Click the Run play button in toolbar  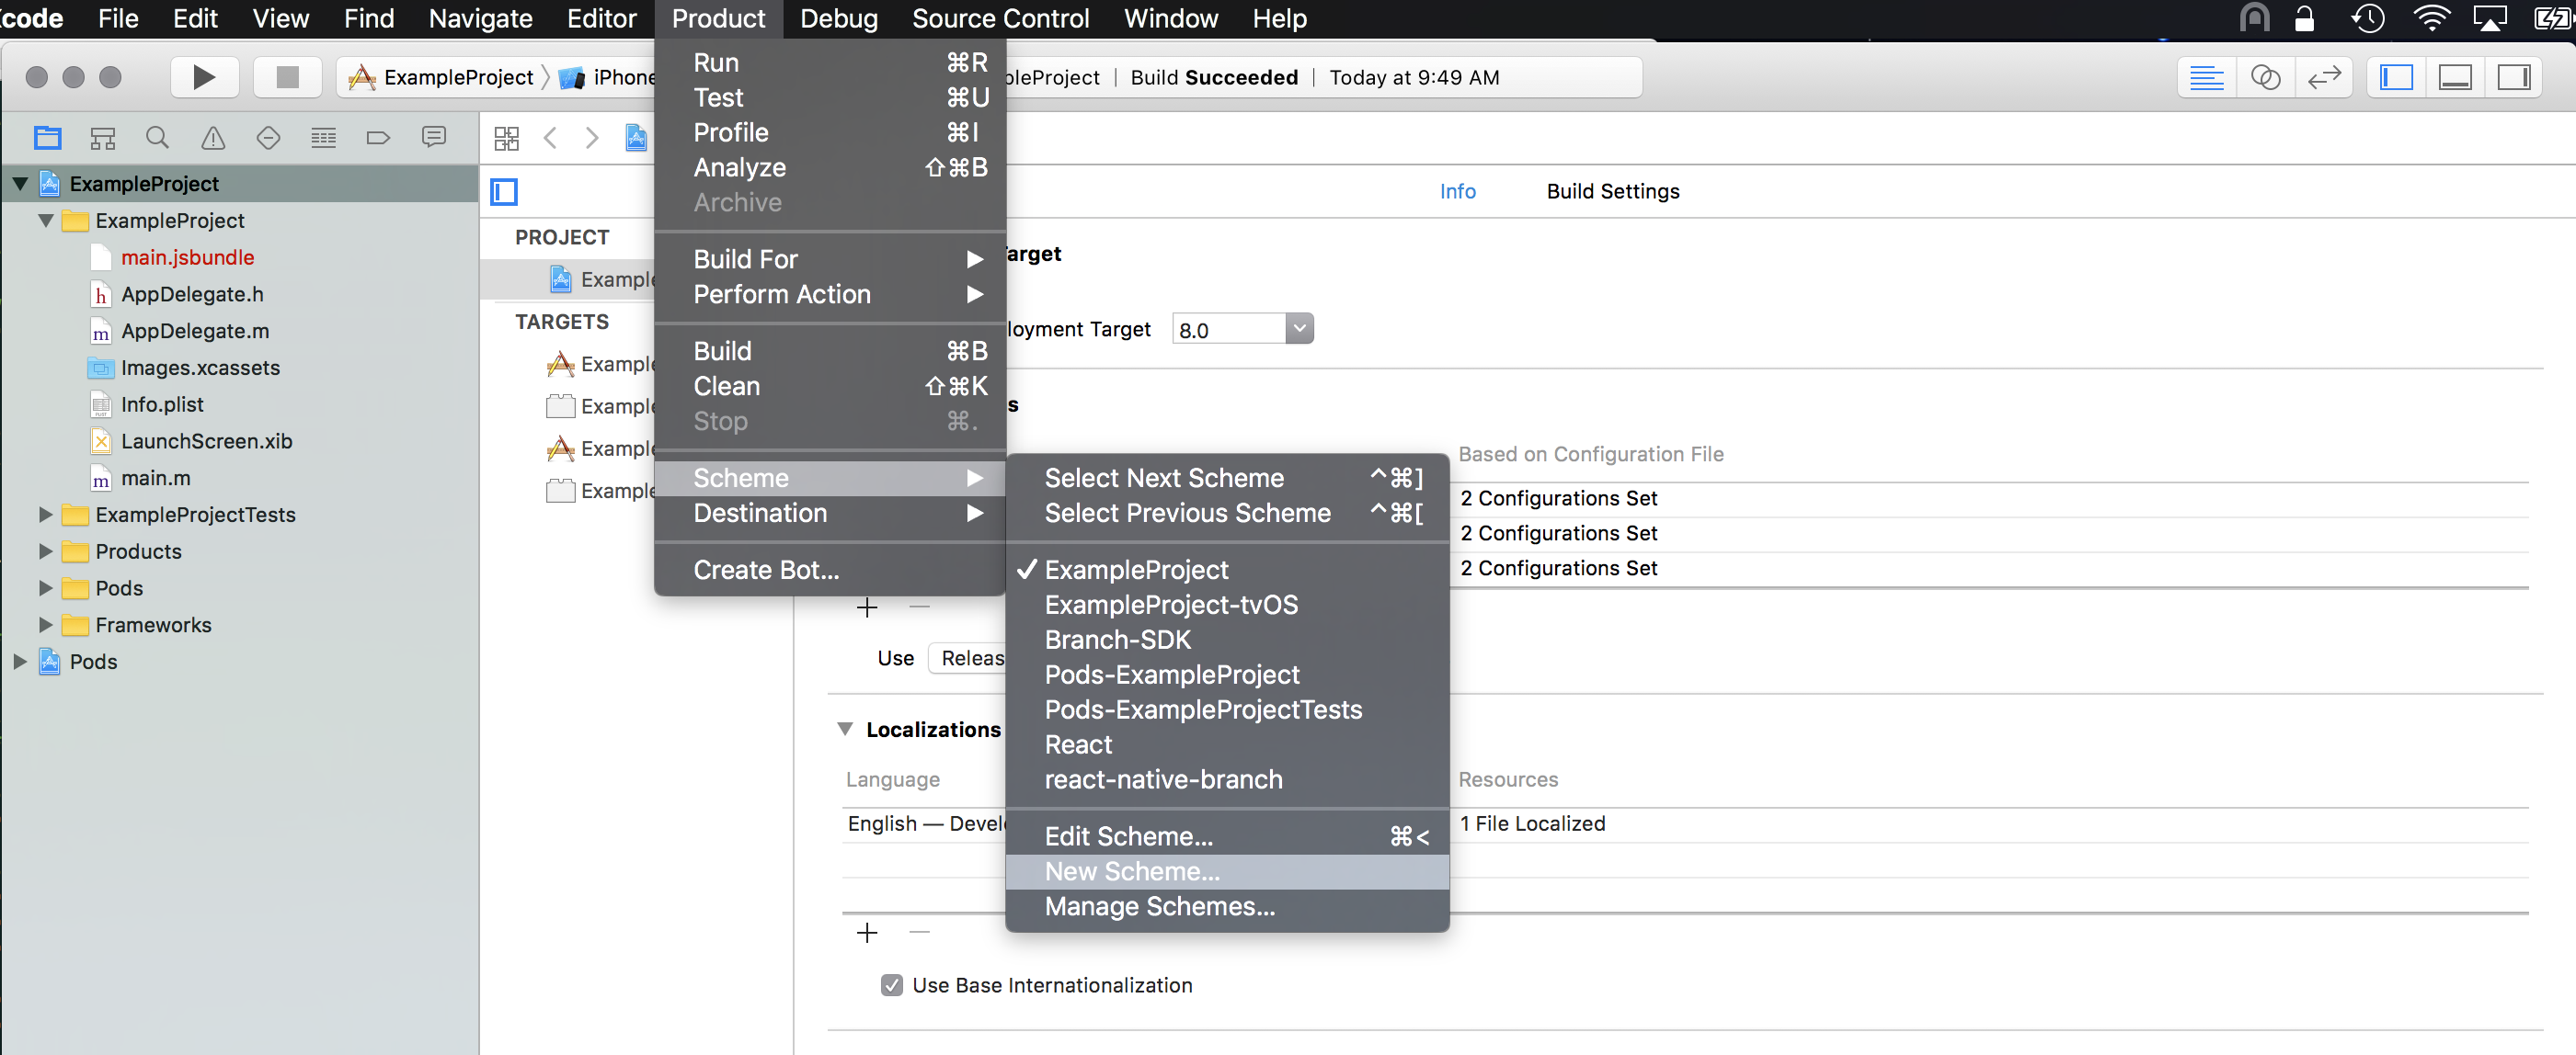coord(204,78)
